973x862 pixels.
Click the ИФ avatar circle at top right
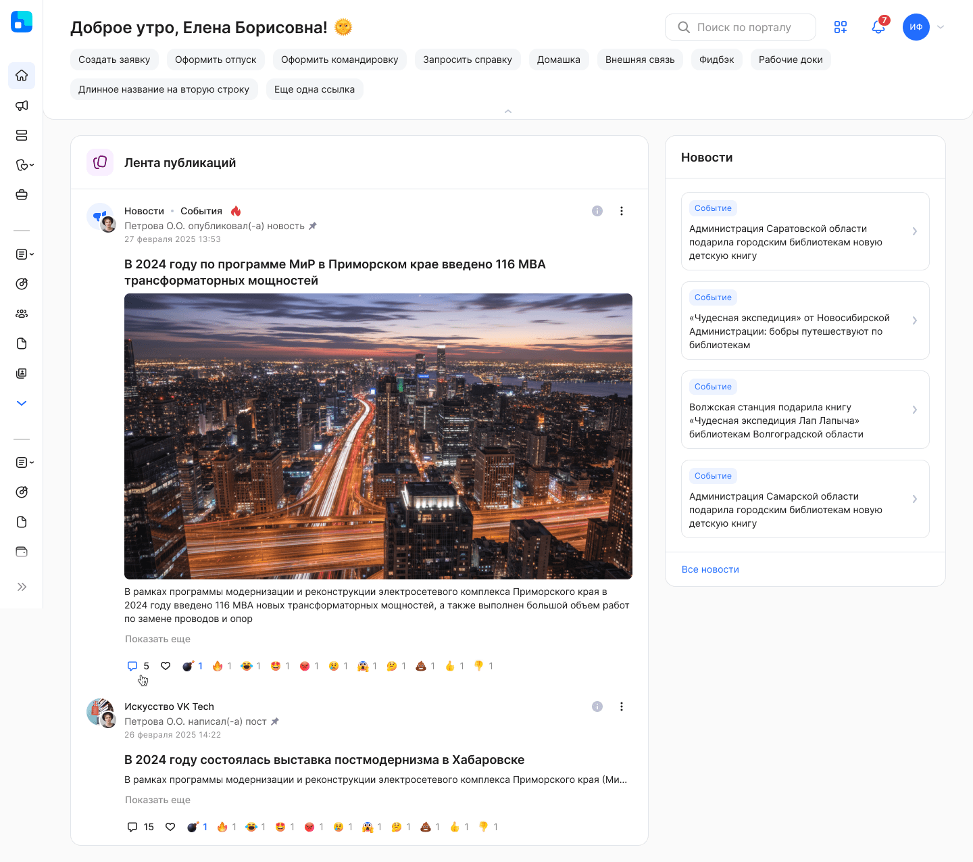(916, 27)
